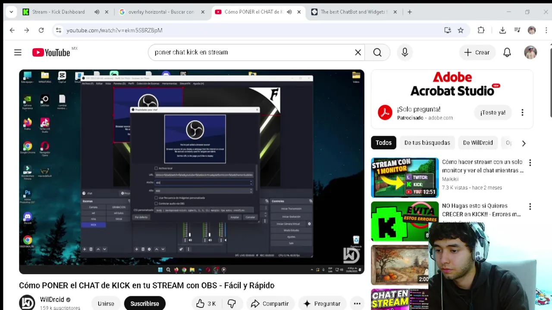Click the adobe.com sponsor link
Viewport: 552px width, 310px height.
[440, 118]
